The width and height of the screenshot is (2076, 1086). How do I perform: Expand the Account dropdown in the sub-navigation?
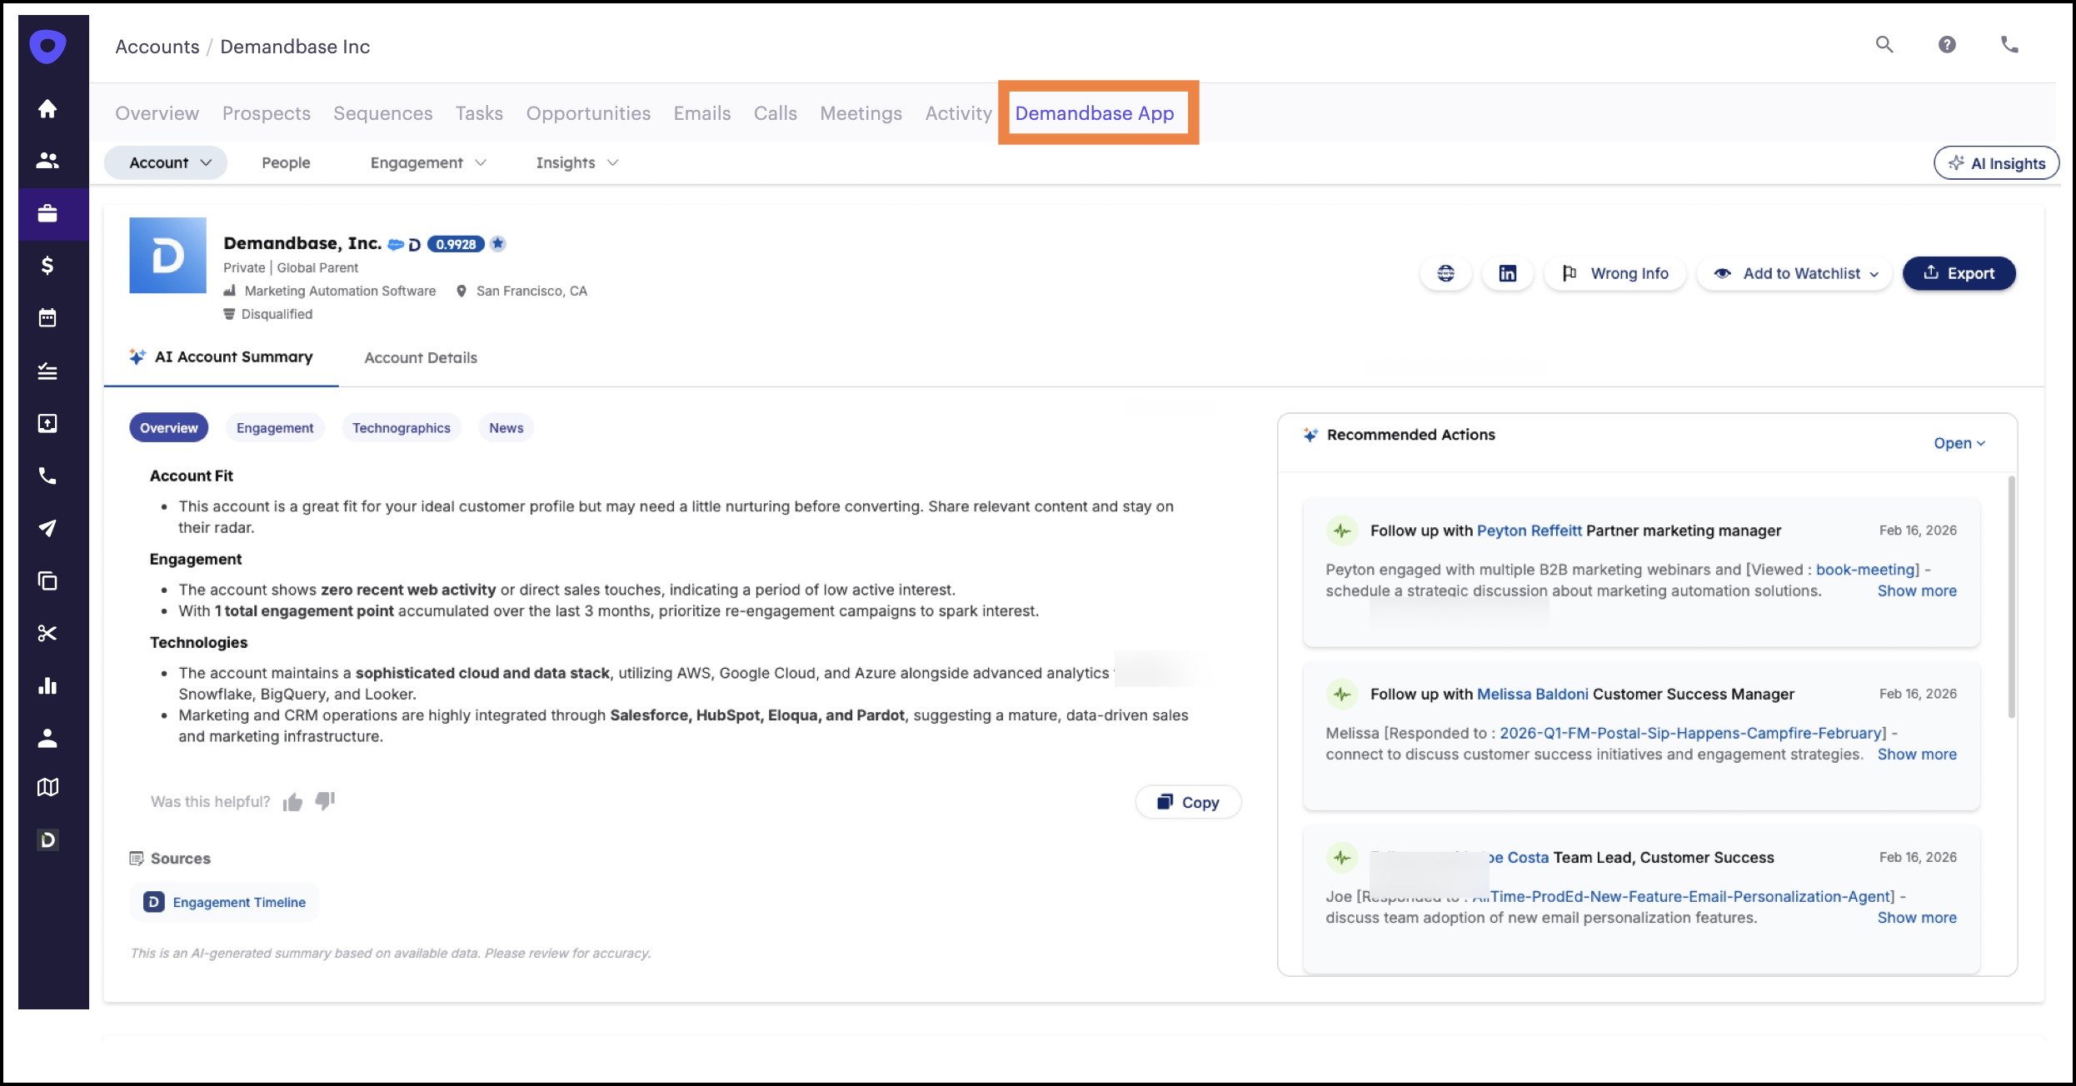click(166, 162)
